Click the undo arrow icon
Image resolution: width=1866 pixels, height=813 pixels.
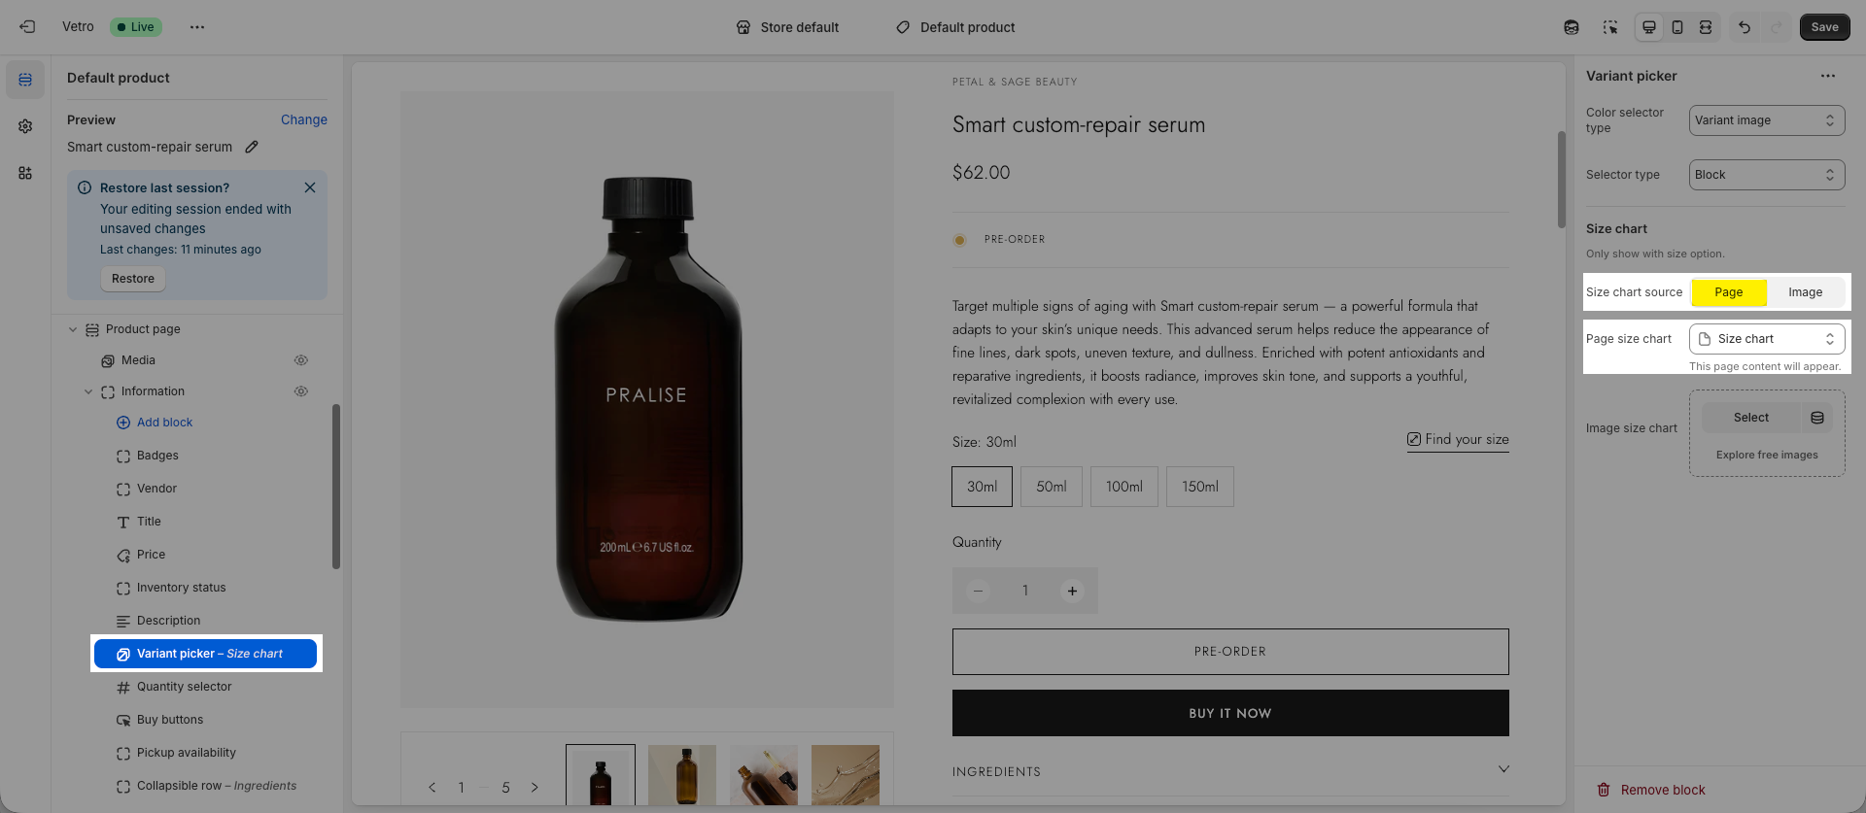[1745, 27]
